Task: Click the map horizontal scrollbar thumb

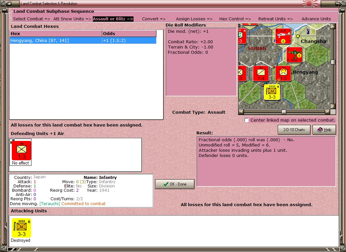Action: click(x=284, y=112)
